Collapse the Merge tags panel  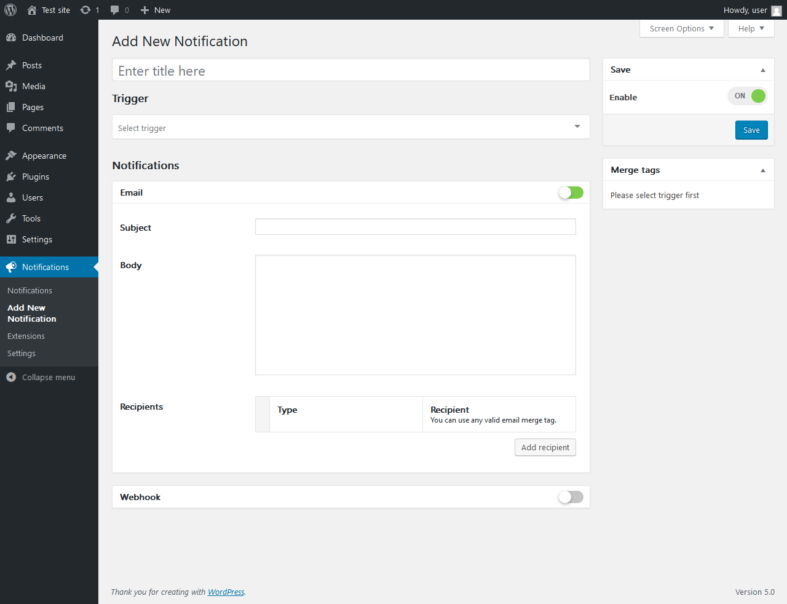[763, 170]
